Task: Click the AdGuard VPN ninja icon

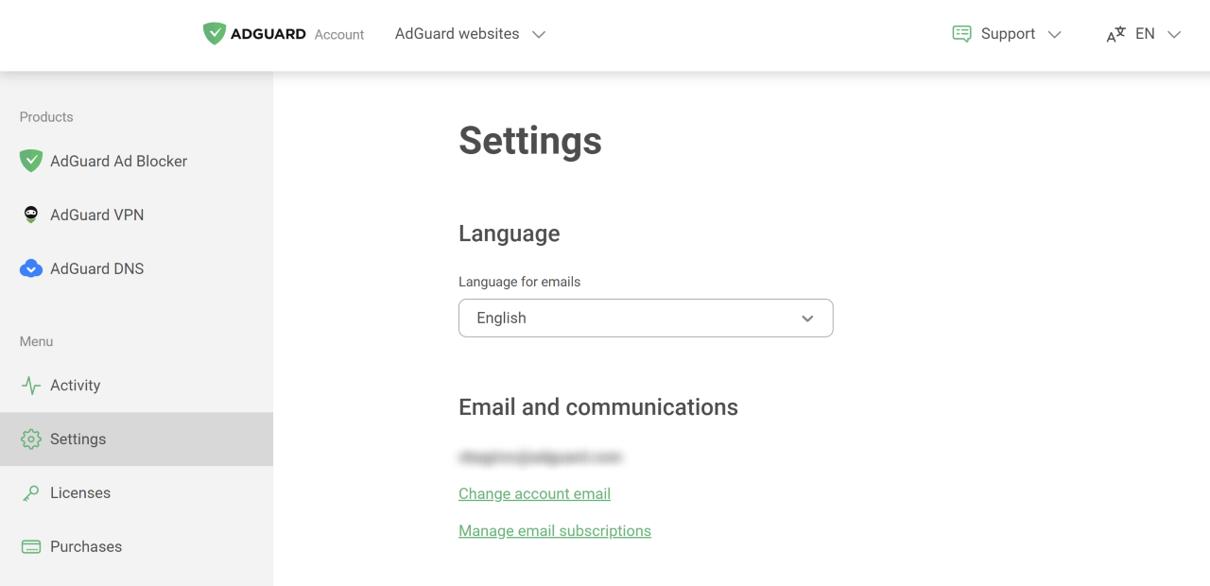Action: [31, 215]
